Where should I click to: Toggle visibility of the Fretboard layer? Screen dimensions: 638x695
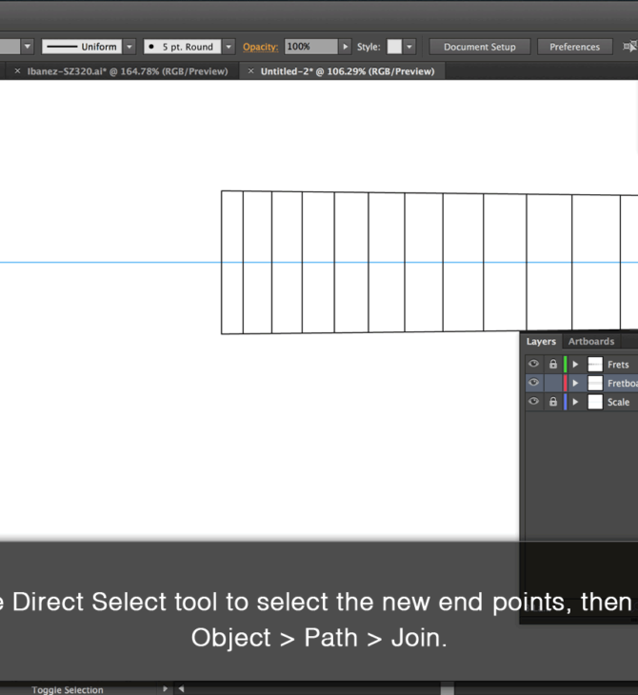[533, 384]
